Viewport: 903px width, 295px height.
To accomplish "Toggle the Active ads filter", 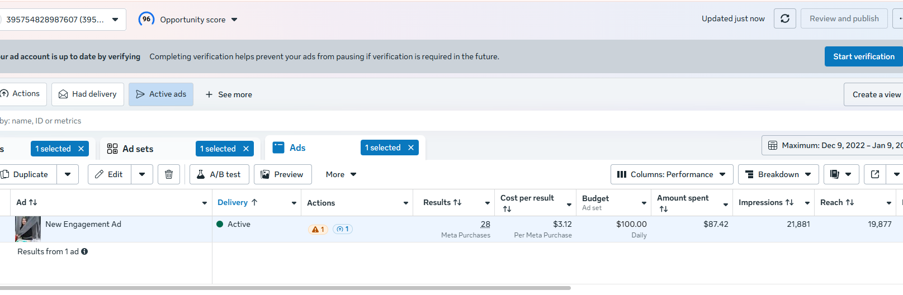I will pyautogui.click(x=161, y=94).
